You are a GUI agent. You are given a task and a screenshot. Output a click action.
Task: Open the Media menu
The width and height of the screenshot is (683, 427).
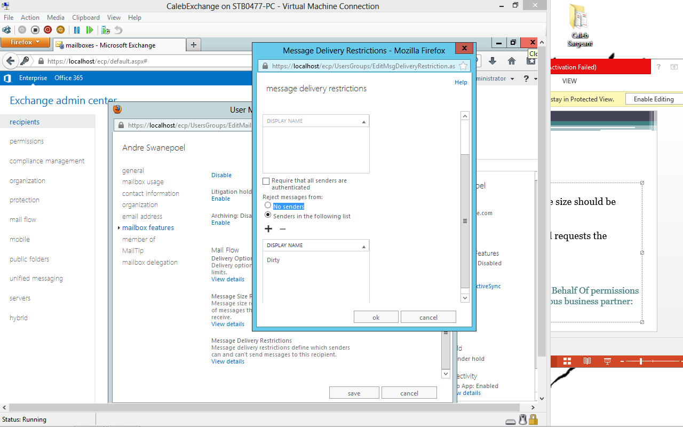[55, 18]
